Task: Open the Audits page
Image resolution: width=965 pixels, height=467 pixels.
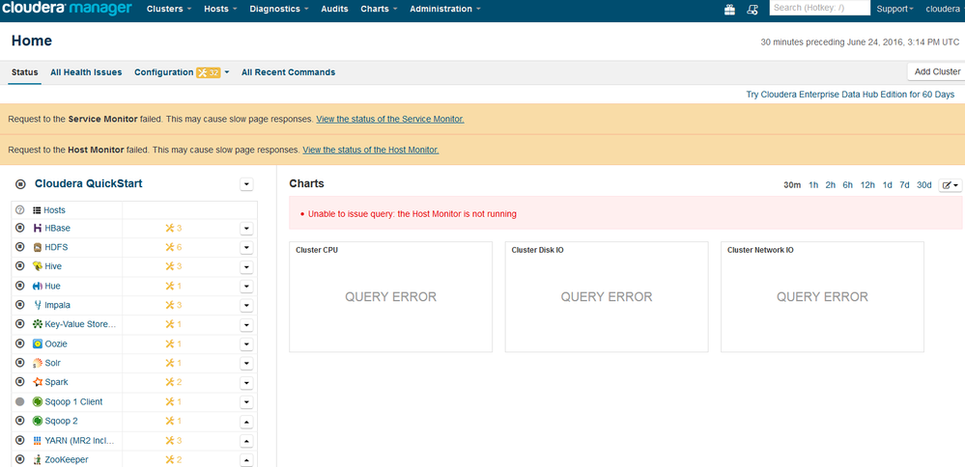Action: coord(334,10)
